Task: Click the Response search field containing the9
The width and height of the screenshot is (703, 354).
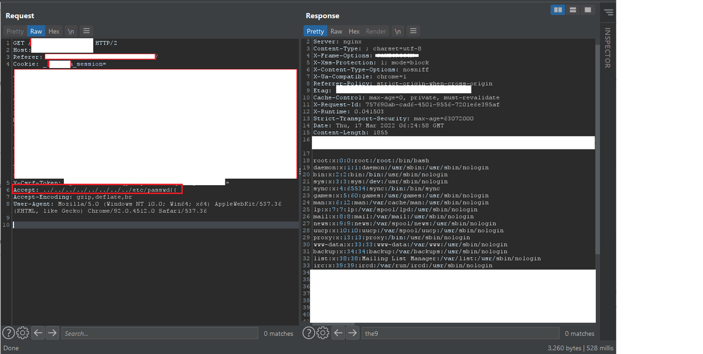Action: 460,333
